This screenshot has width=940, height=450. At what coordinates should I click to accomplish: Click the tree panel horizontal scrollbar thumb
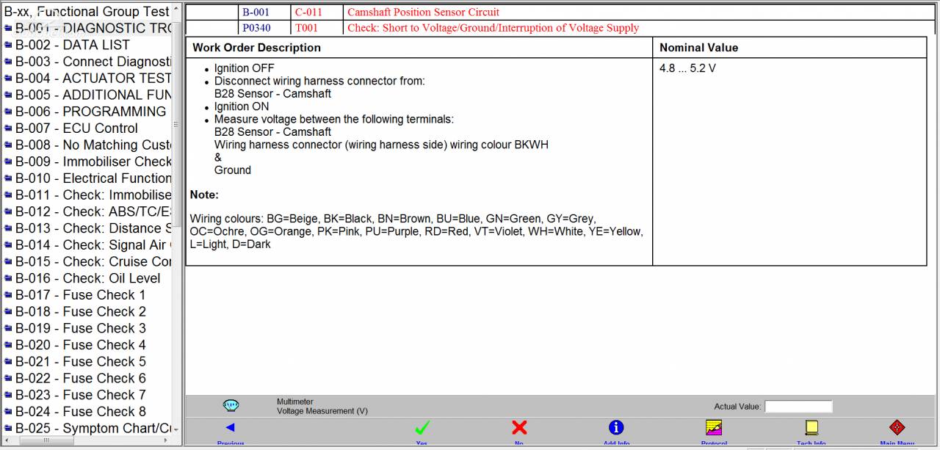(47, 440)
